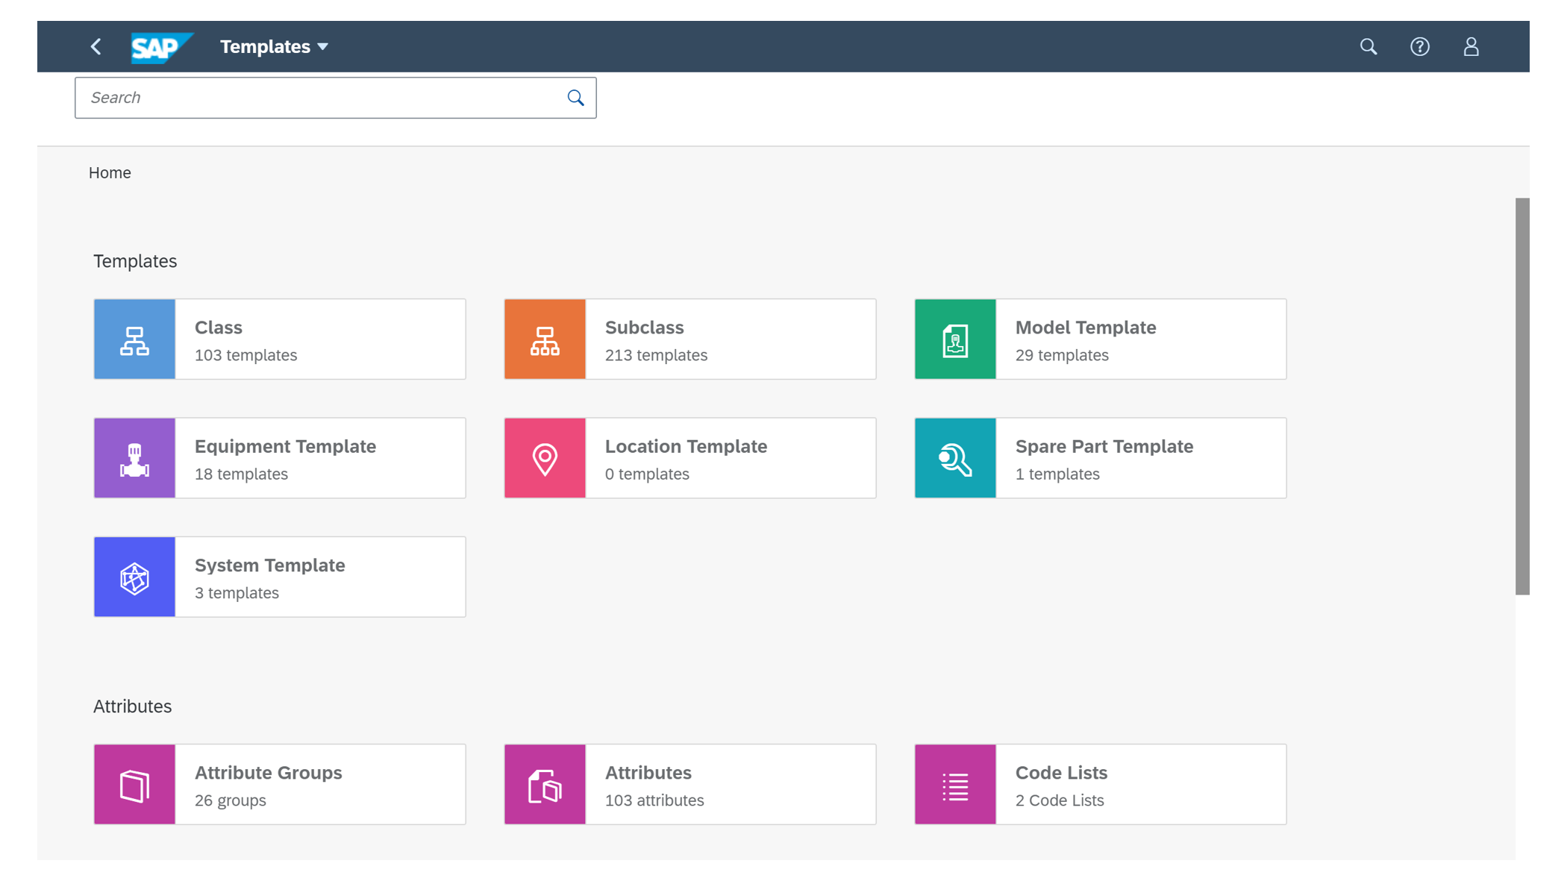1567x881 pixels.
Task: Click the SAP logo
Action: 161,47
